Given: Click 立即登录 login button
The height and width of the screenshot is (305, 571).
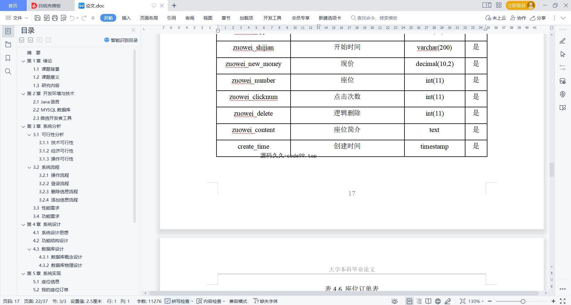Looking at the screenshot, I should click(520, 5).
